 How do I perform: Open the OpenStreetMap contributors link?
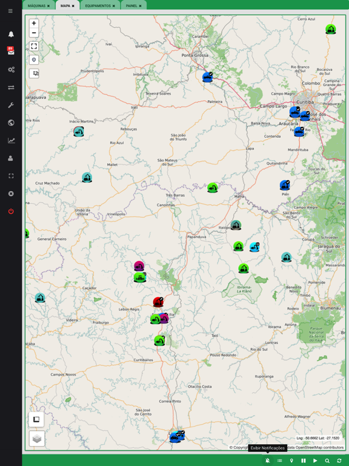tap(319, 447)
